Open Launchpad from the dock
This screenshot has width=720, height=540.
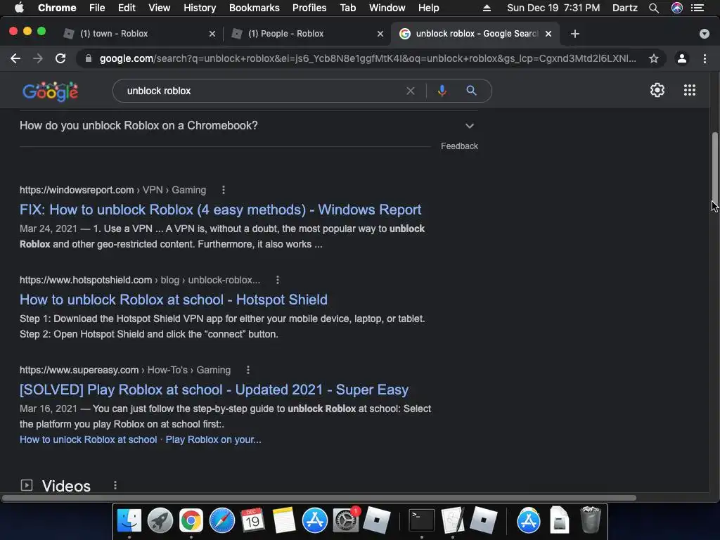click(160, 520)
